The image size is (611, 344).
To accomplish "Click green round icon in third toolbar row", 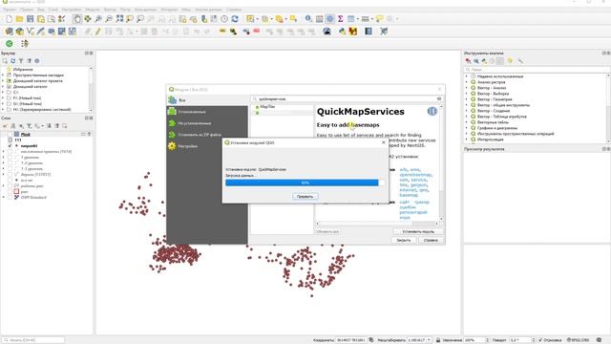I will pyautogui.click(x=9, y=44).
